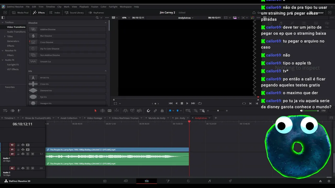Toggle Position Lock padlock in toolbar
Image resolution: width=335 pixels, height=188 pixels.
(162, 111)
